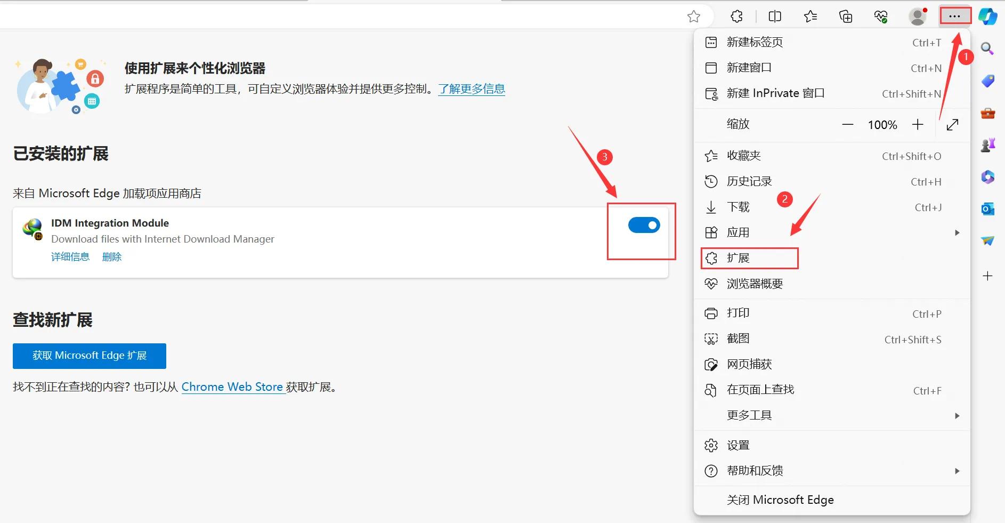Click the 查找新扩展 heading
Viewport: 1005px width, 523px height.
tap(53, 320)
